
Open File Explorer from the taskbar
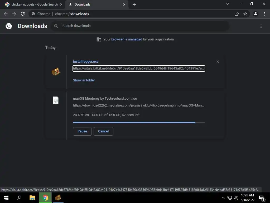32,198
